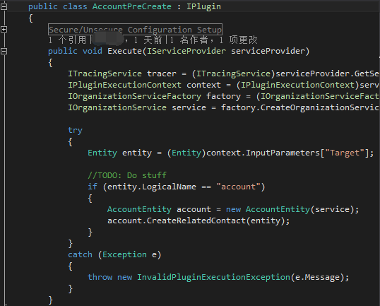The height and width of the screenshot is (306, 380).
Task: Click the 'IServiceProvider' parameter type
Action: click(186, 51)
